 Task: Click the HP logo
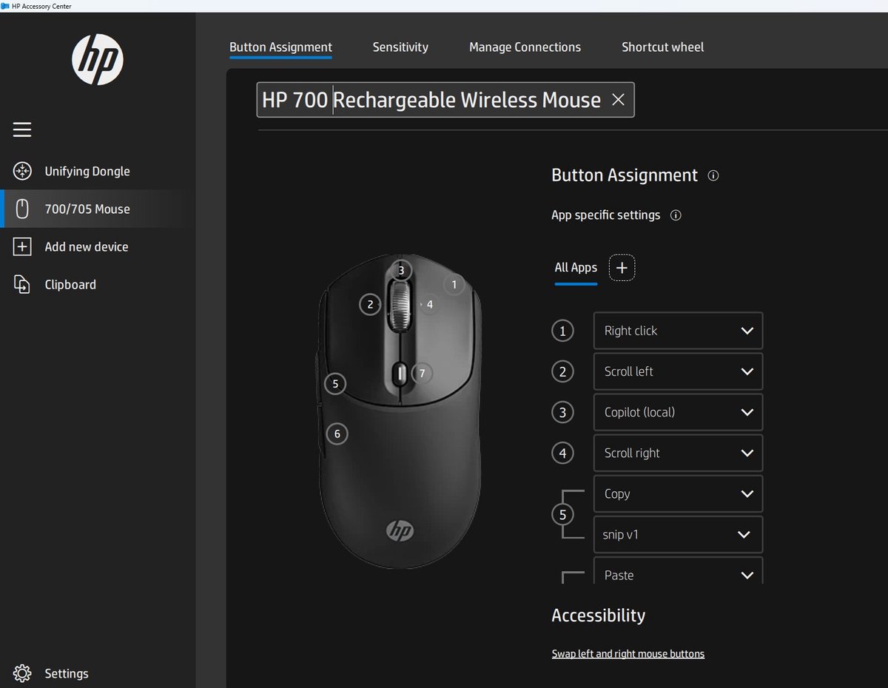click(x=97, y=59)
